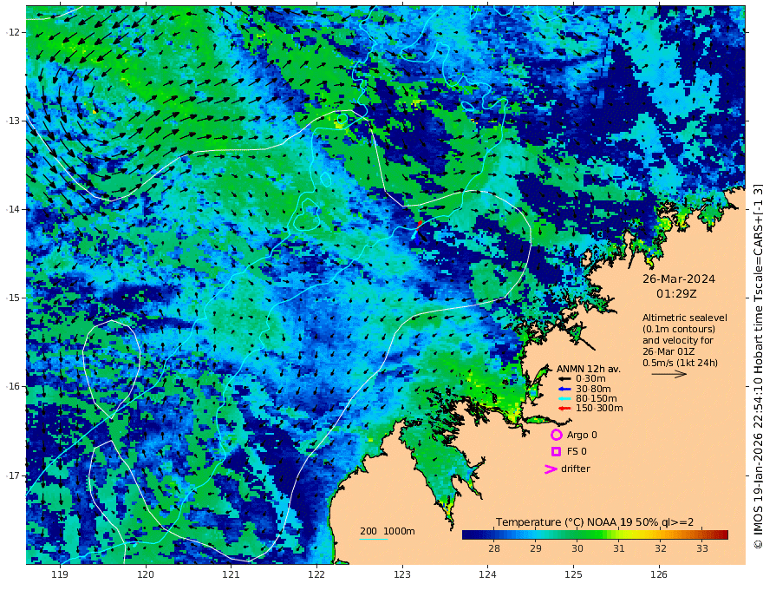Click the colorbar tick value 30

tap(577, 548)
